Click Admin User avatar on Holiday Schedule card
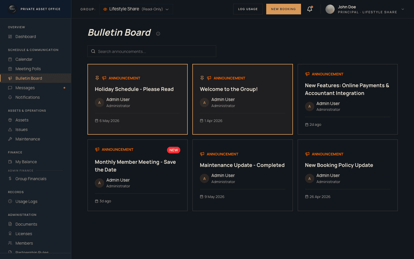414x259 pixels. coord(99,102)
